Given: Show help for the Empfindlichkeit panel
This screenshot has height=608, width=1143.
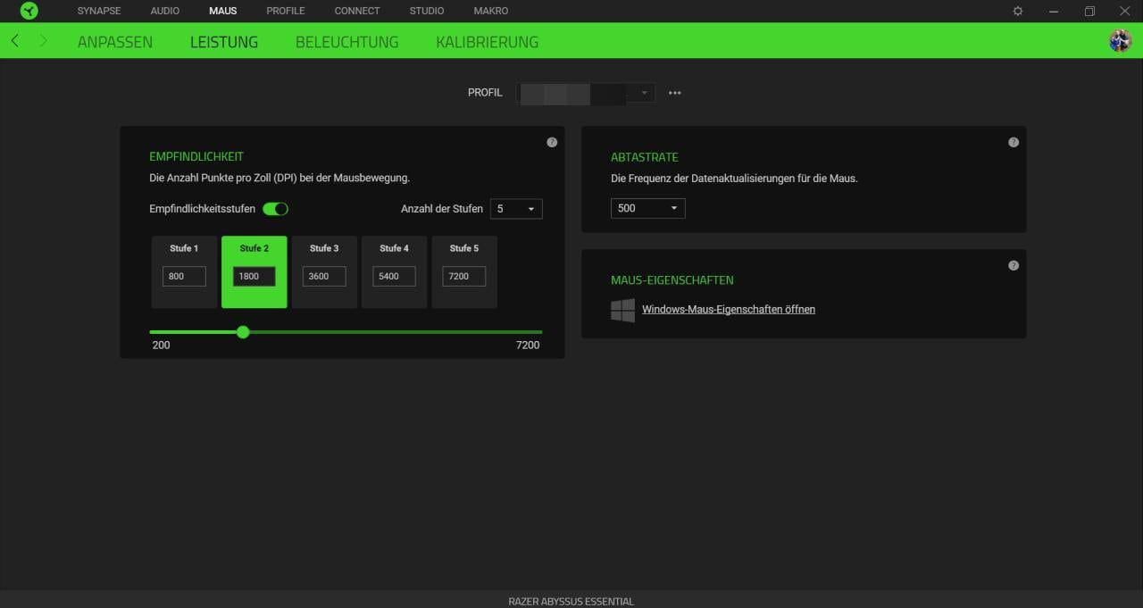Looking at the screenshot, I should point(552,142).
